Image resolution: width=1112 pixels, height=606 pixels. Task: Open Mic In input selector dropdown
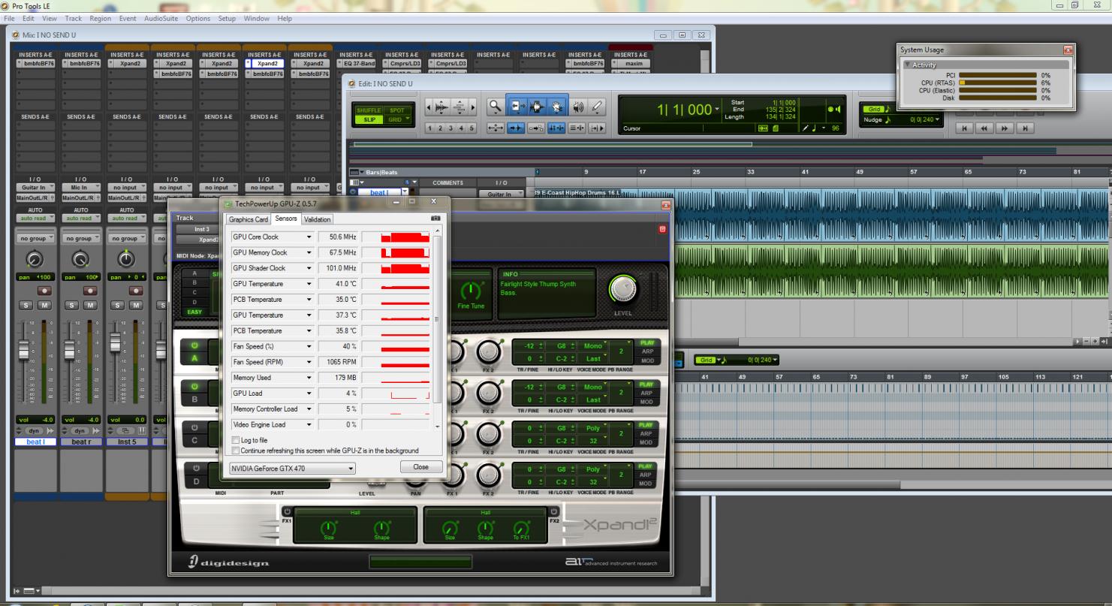pyautogui.click(x=82, y=188)
